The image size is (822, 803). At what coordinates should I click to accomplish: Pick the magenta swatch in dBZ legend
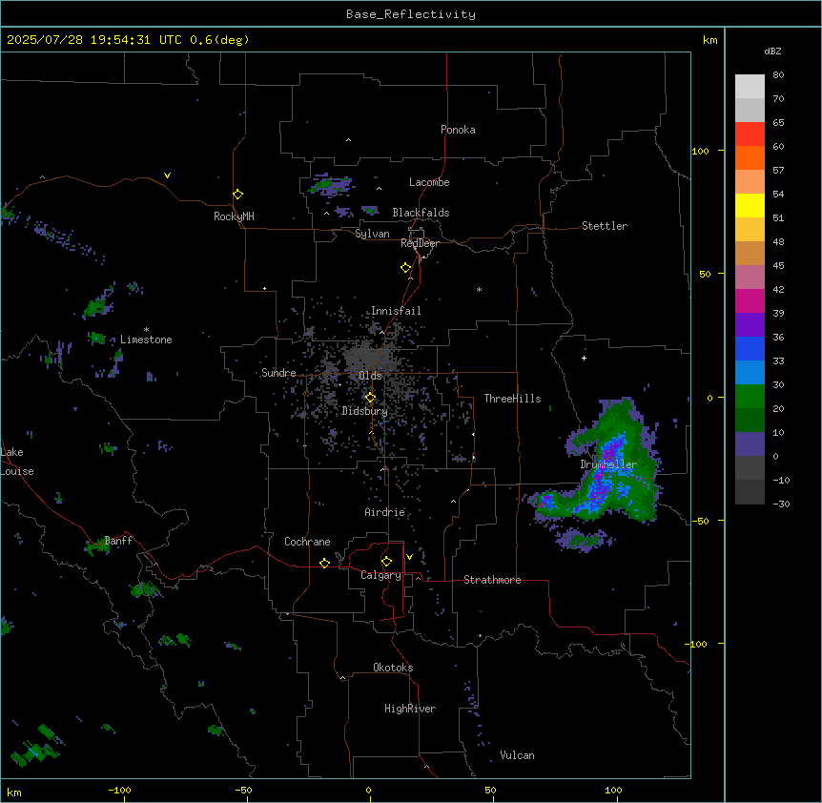750,300
